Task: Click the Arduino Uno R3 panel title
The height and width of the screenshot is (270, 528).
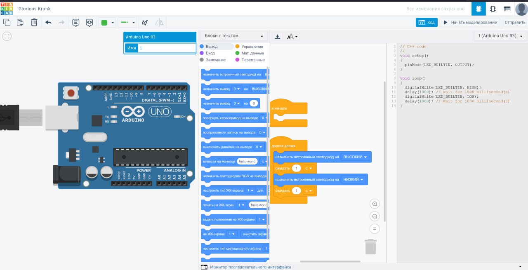Action: (141, 37)
